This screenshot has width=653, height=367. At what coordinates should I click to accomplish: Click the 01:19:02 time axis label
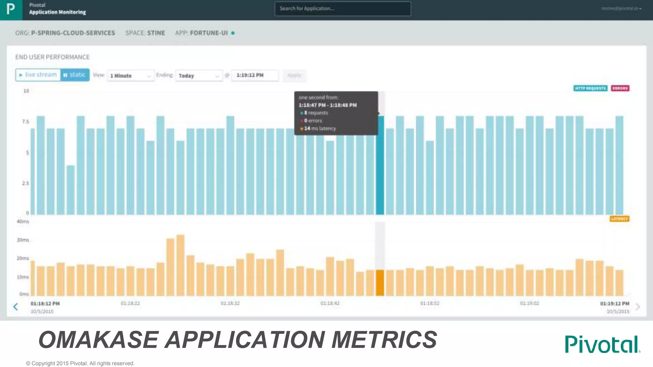[x=529, y=303]
